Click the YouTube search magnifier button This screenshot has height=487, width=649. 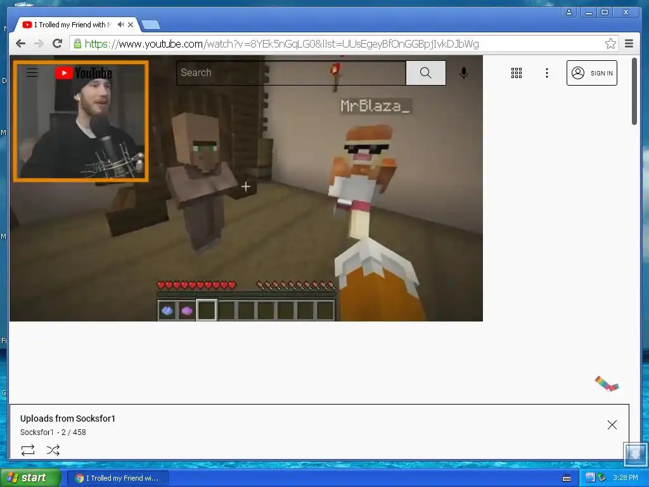[425, 73]
